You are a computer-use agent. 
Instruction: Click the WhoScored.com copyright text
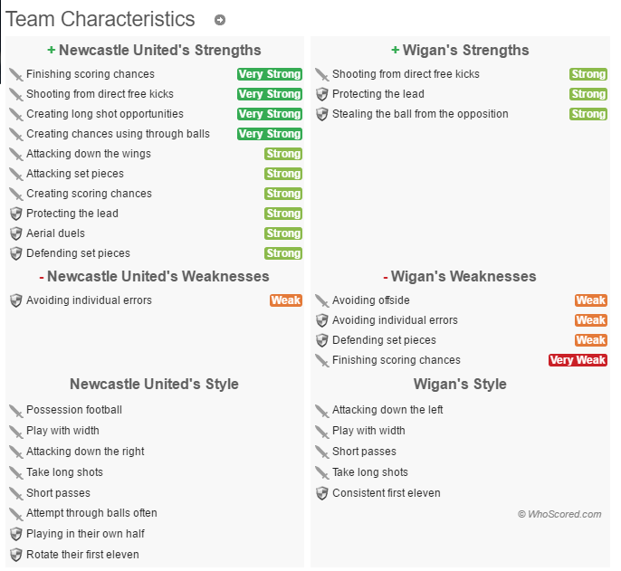(559, 514)
